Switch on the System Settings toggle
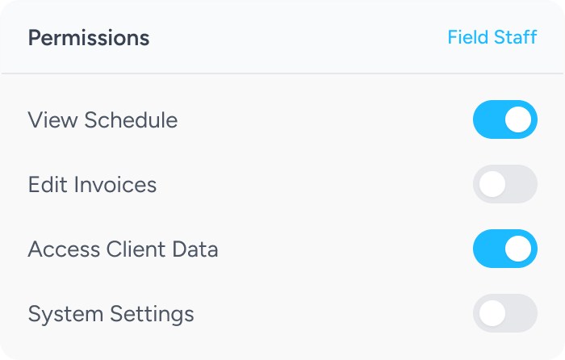This screenshot has height=360, width=565. tap(505, 313)
